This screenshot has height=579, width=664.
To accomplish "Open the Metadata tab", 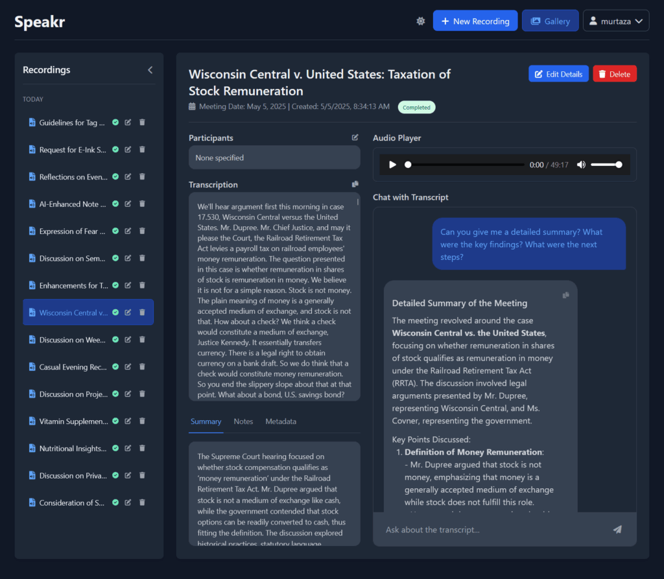I will tap(280, 421).
